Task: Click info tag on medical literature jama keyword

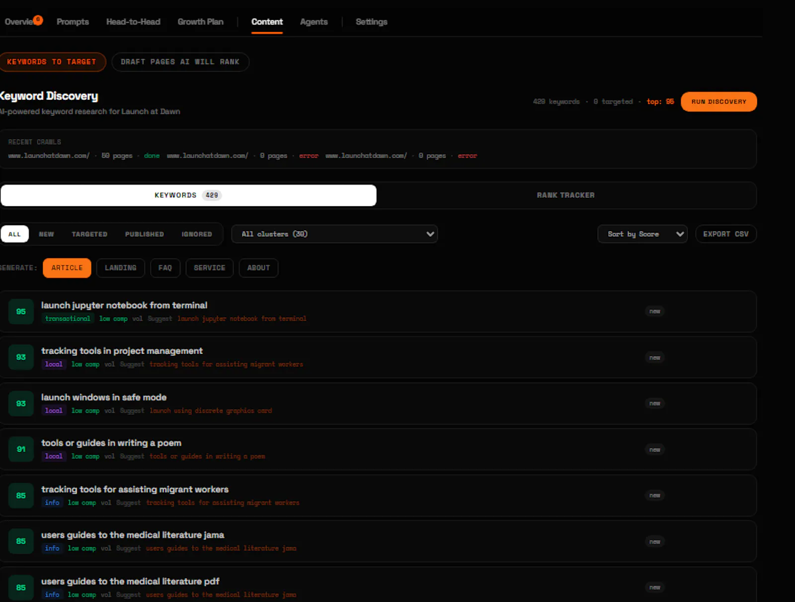Action: tap(52, 548)
